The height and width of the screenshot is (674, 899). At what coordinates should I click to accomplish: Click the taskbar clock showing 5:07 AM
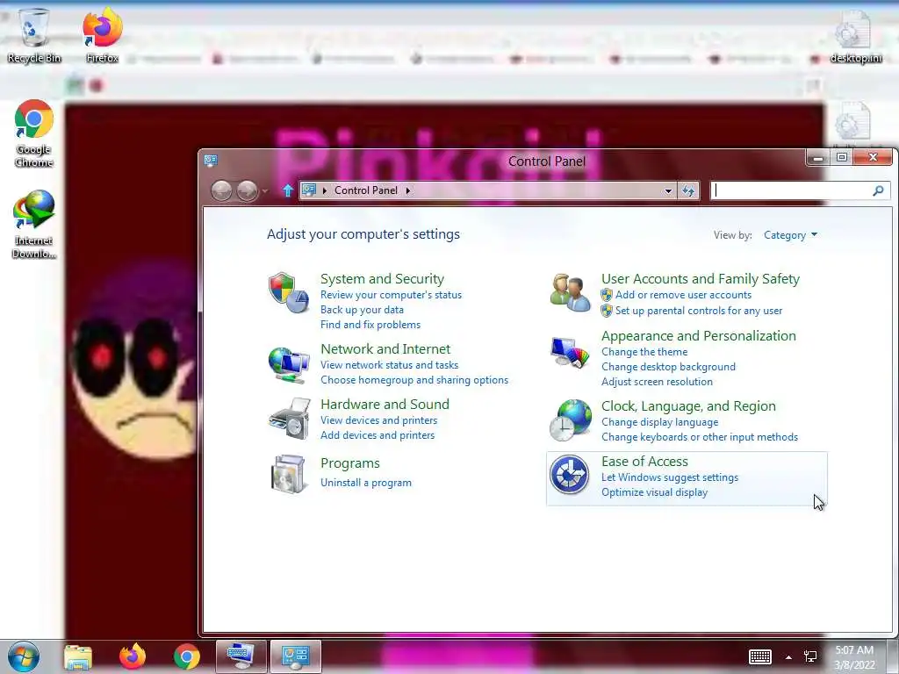(x=854, y=657)
